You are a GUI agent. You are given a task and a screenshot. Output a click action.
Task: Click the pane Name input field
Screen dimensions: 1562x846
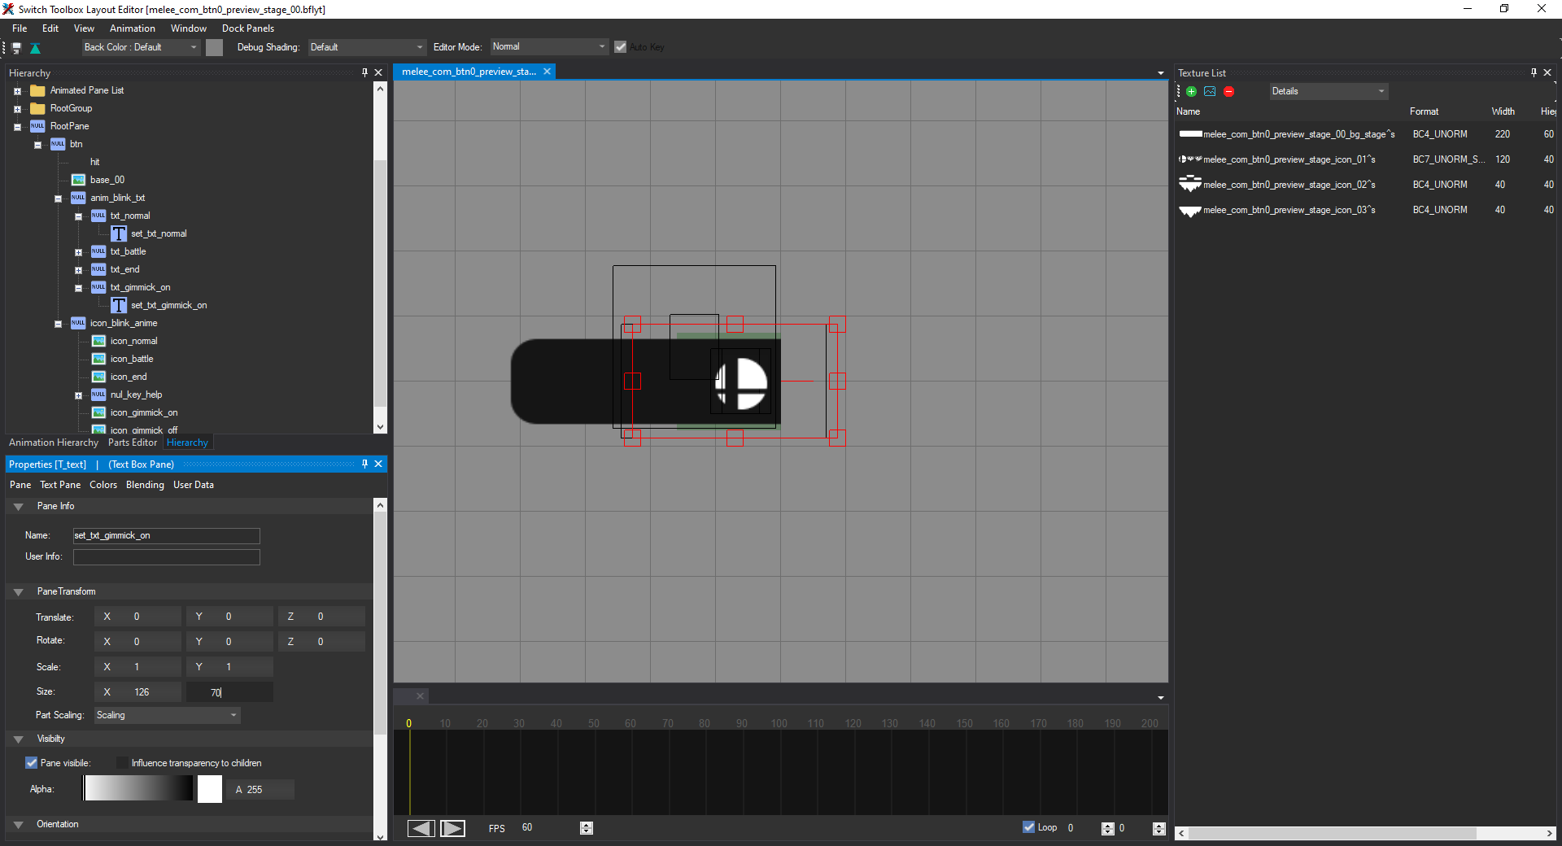(166, 535)
